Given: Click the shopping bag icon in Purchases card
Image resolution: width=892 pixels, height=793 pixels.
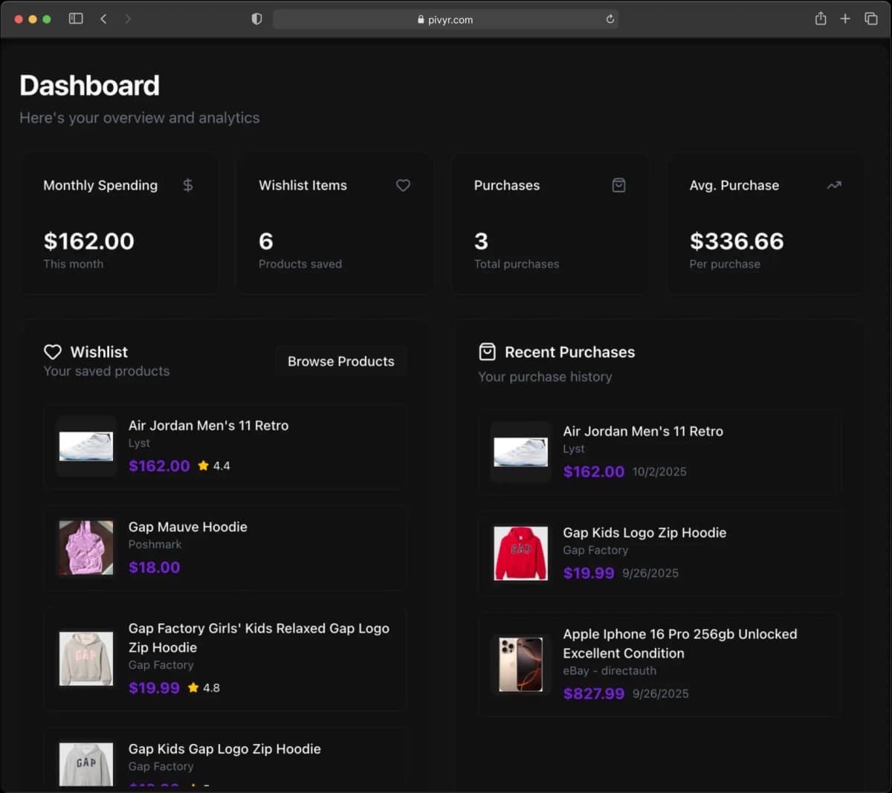Looking at the screenshot, I should click(x=618, y=185).
